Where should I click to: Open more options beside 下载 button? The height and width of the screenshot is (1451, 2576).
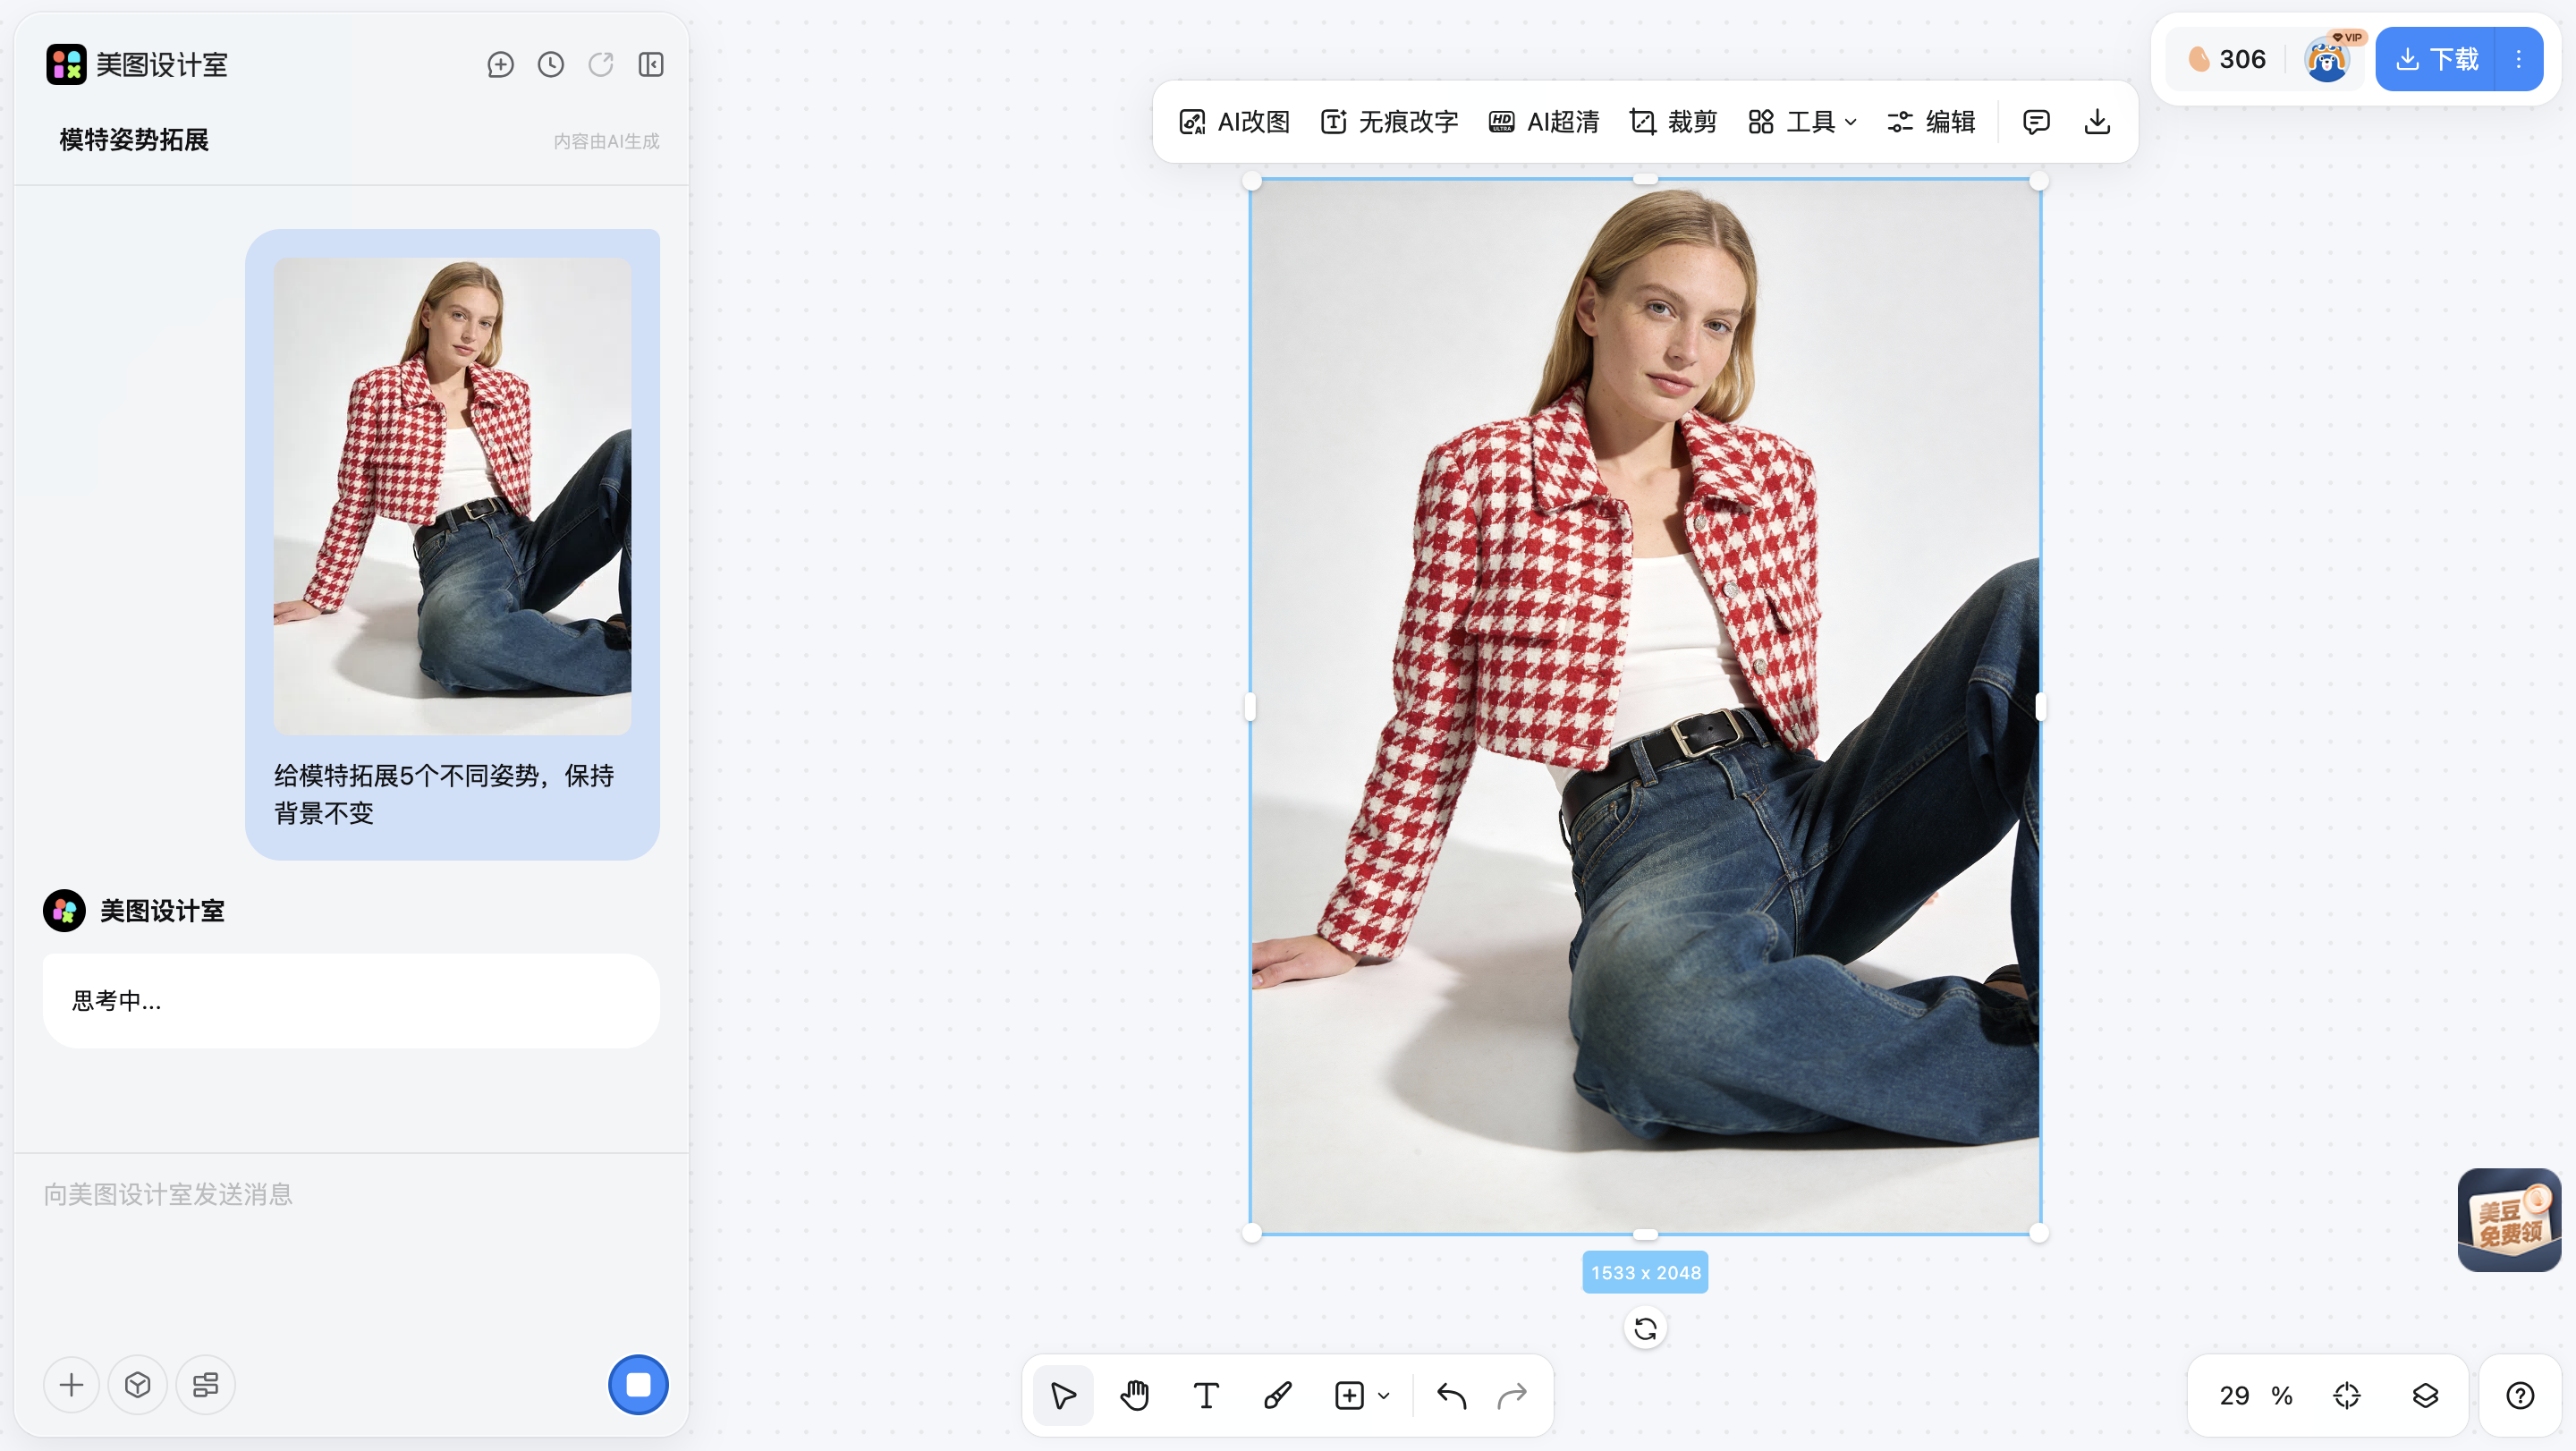pyautogui.click(x=2519, y=59)
